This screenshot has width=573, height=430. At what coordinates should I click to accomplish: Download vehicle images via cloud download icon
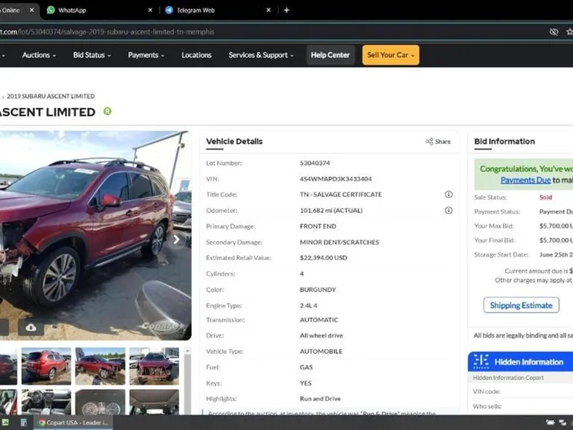31,327
